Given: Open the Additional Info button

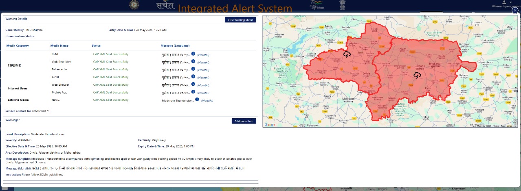Looking at the screenshot, I should (x=244, y=121).
